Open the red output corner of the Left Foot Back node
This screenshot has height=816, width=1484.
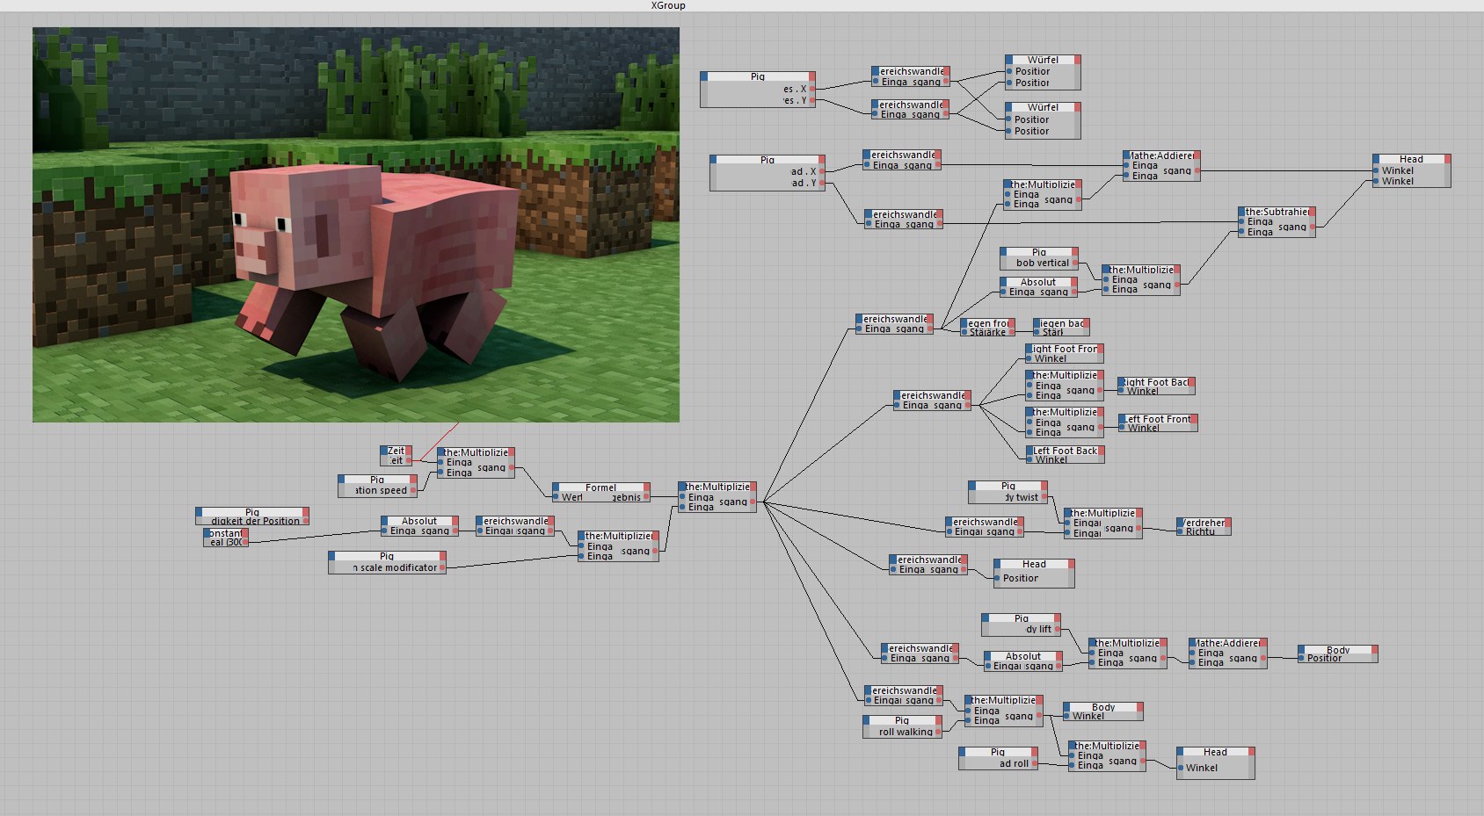pyautogui.click(x=1101, y=450)
